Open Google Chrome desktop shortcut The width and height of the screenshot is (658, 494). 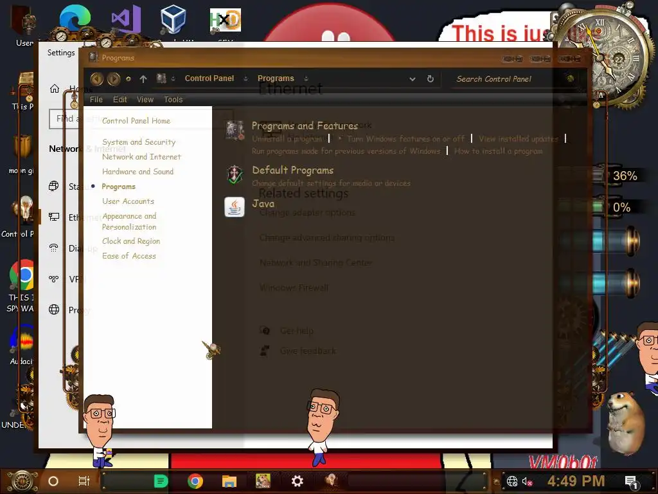tap(22, 275)
